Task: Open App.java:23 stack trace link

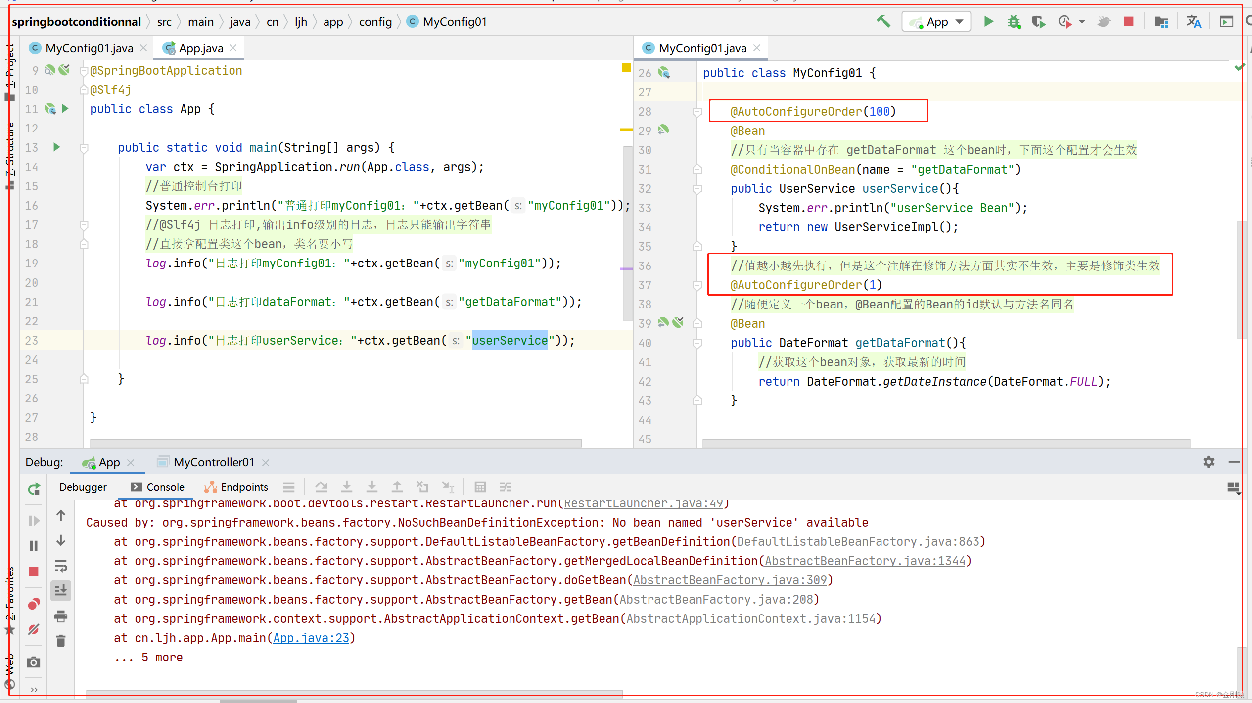Action: coord(311,638)
